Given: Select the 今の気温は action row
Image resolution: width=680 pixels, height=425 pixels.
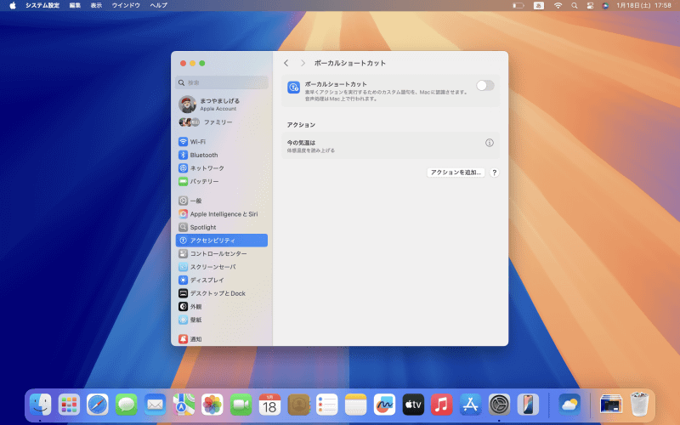Looking at the screenshot, I should 390,145.
